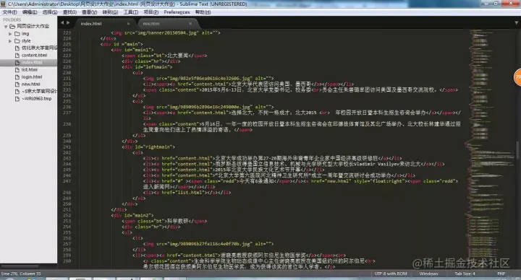Go to next tab with right arrow
Viewport: 521px width, 280px height.
(x=68, y=22)
